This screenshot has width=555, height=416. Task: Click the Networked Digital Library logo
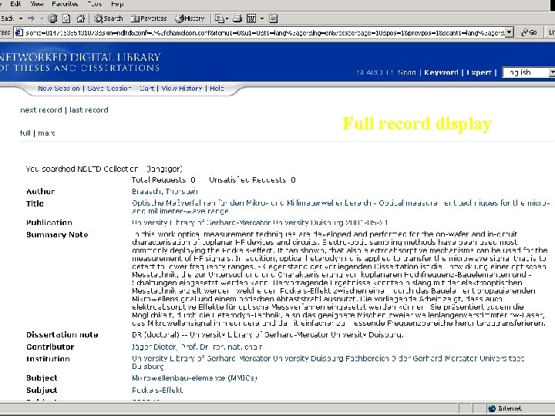point(80,62)
